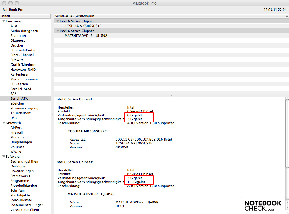Open the FireWire entry
The image size is (289, 214).
click(x=17, y=60)
